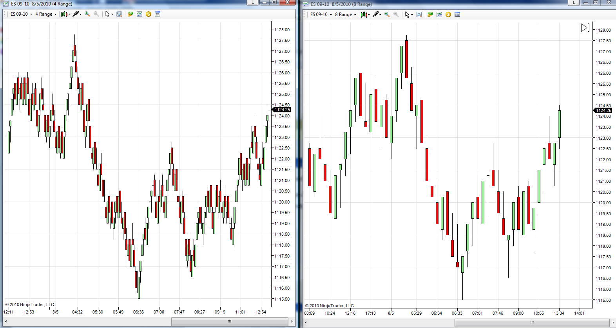This screenshot has width=616, height=328.
Task: Open the 8 Range interval dropdown
Action: pyautogui.click(x=346, y=14)
